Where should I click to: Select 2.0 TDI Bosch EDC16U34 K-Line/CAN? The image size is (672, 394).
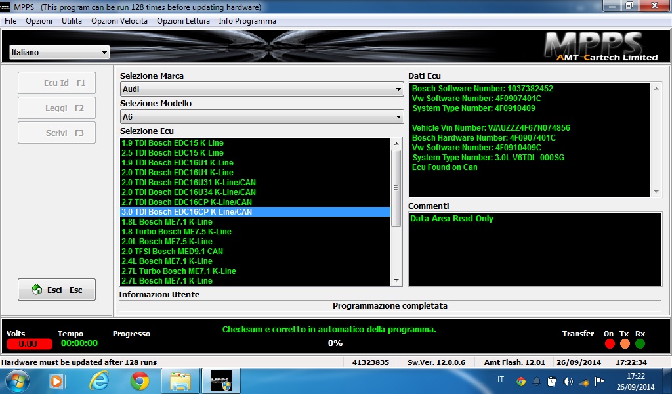255,192
